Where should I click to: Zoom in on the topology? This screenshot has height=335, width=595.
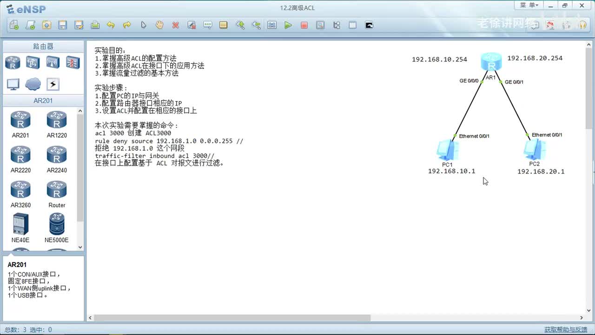[x=240, y=25]
